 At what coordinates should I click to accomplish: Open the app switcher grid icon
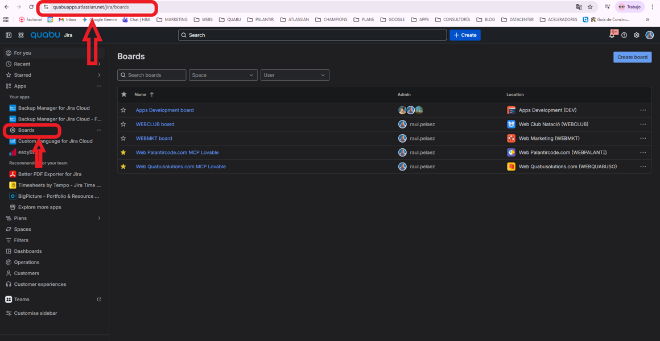tap(21, 35)
